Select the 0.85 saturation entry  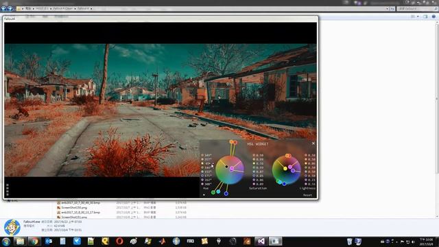tap(258, 176)
